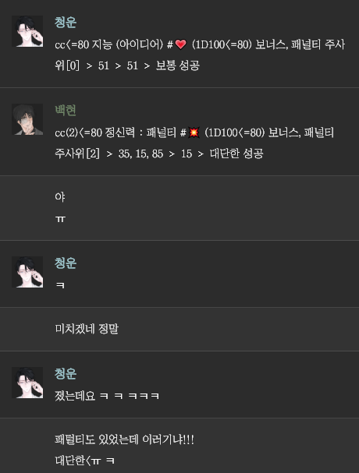Click the red heart emoji in the roll

pos(181,44)
